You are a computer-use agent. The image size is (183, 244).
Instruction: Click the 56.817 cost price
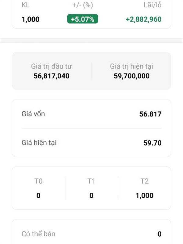[150, 114]
